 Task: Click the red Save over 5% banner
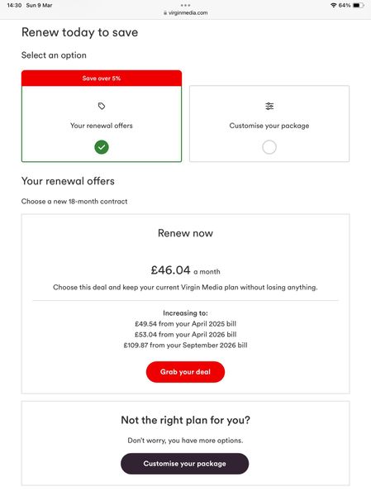pyautogui.click(x=102, y=79)
